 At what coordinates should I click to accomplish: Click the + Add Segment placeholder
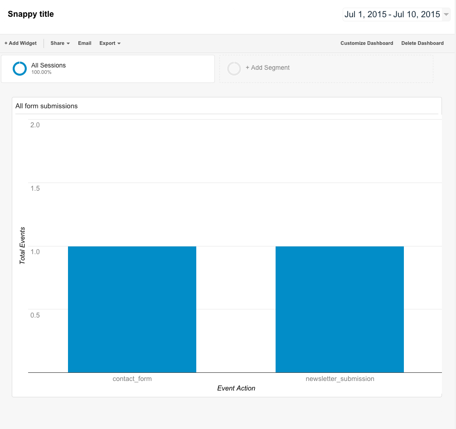(x=326, y=69)
